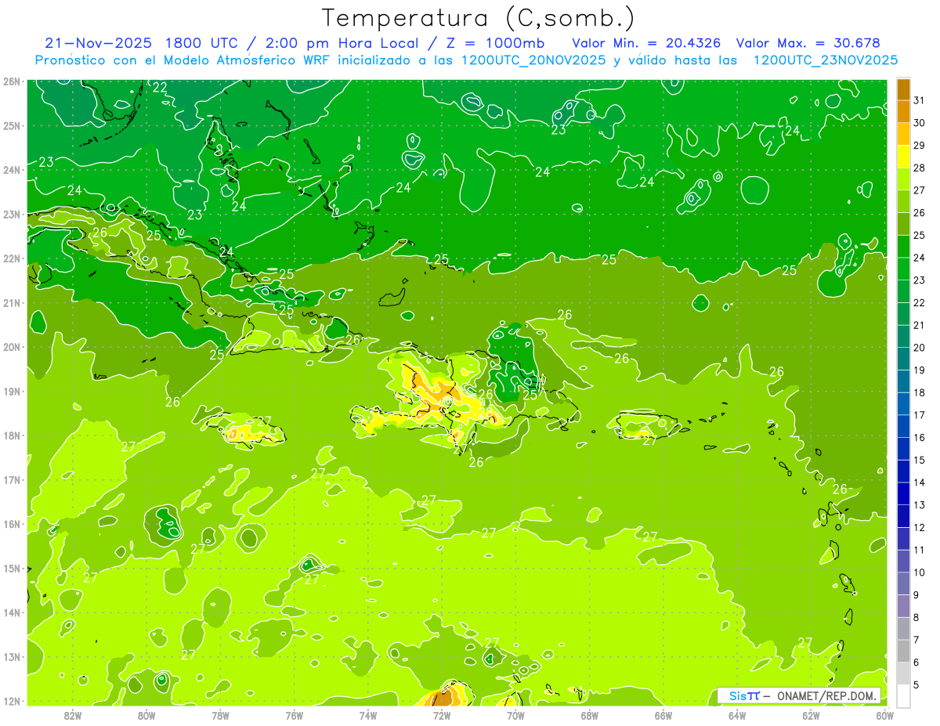Click the '66W' longitude label
The height and width of the screenshot is (726, 940).
click(663, 714)
